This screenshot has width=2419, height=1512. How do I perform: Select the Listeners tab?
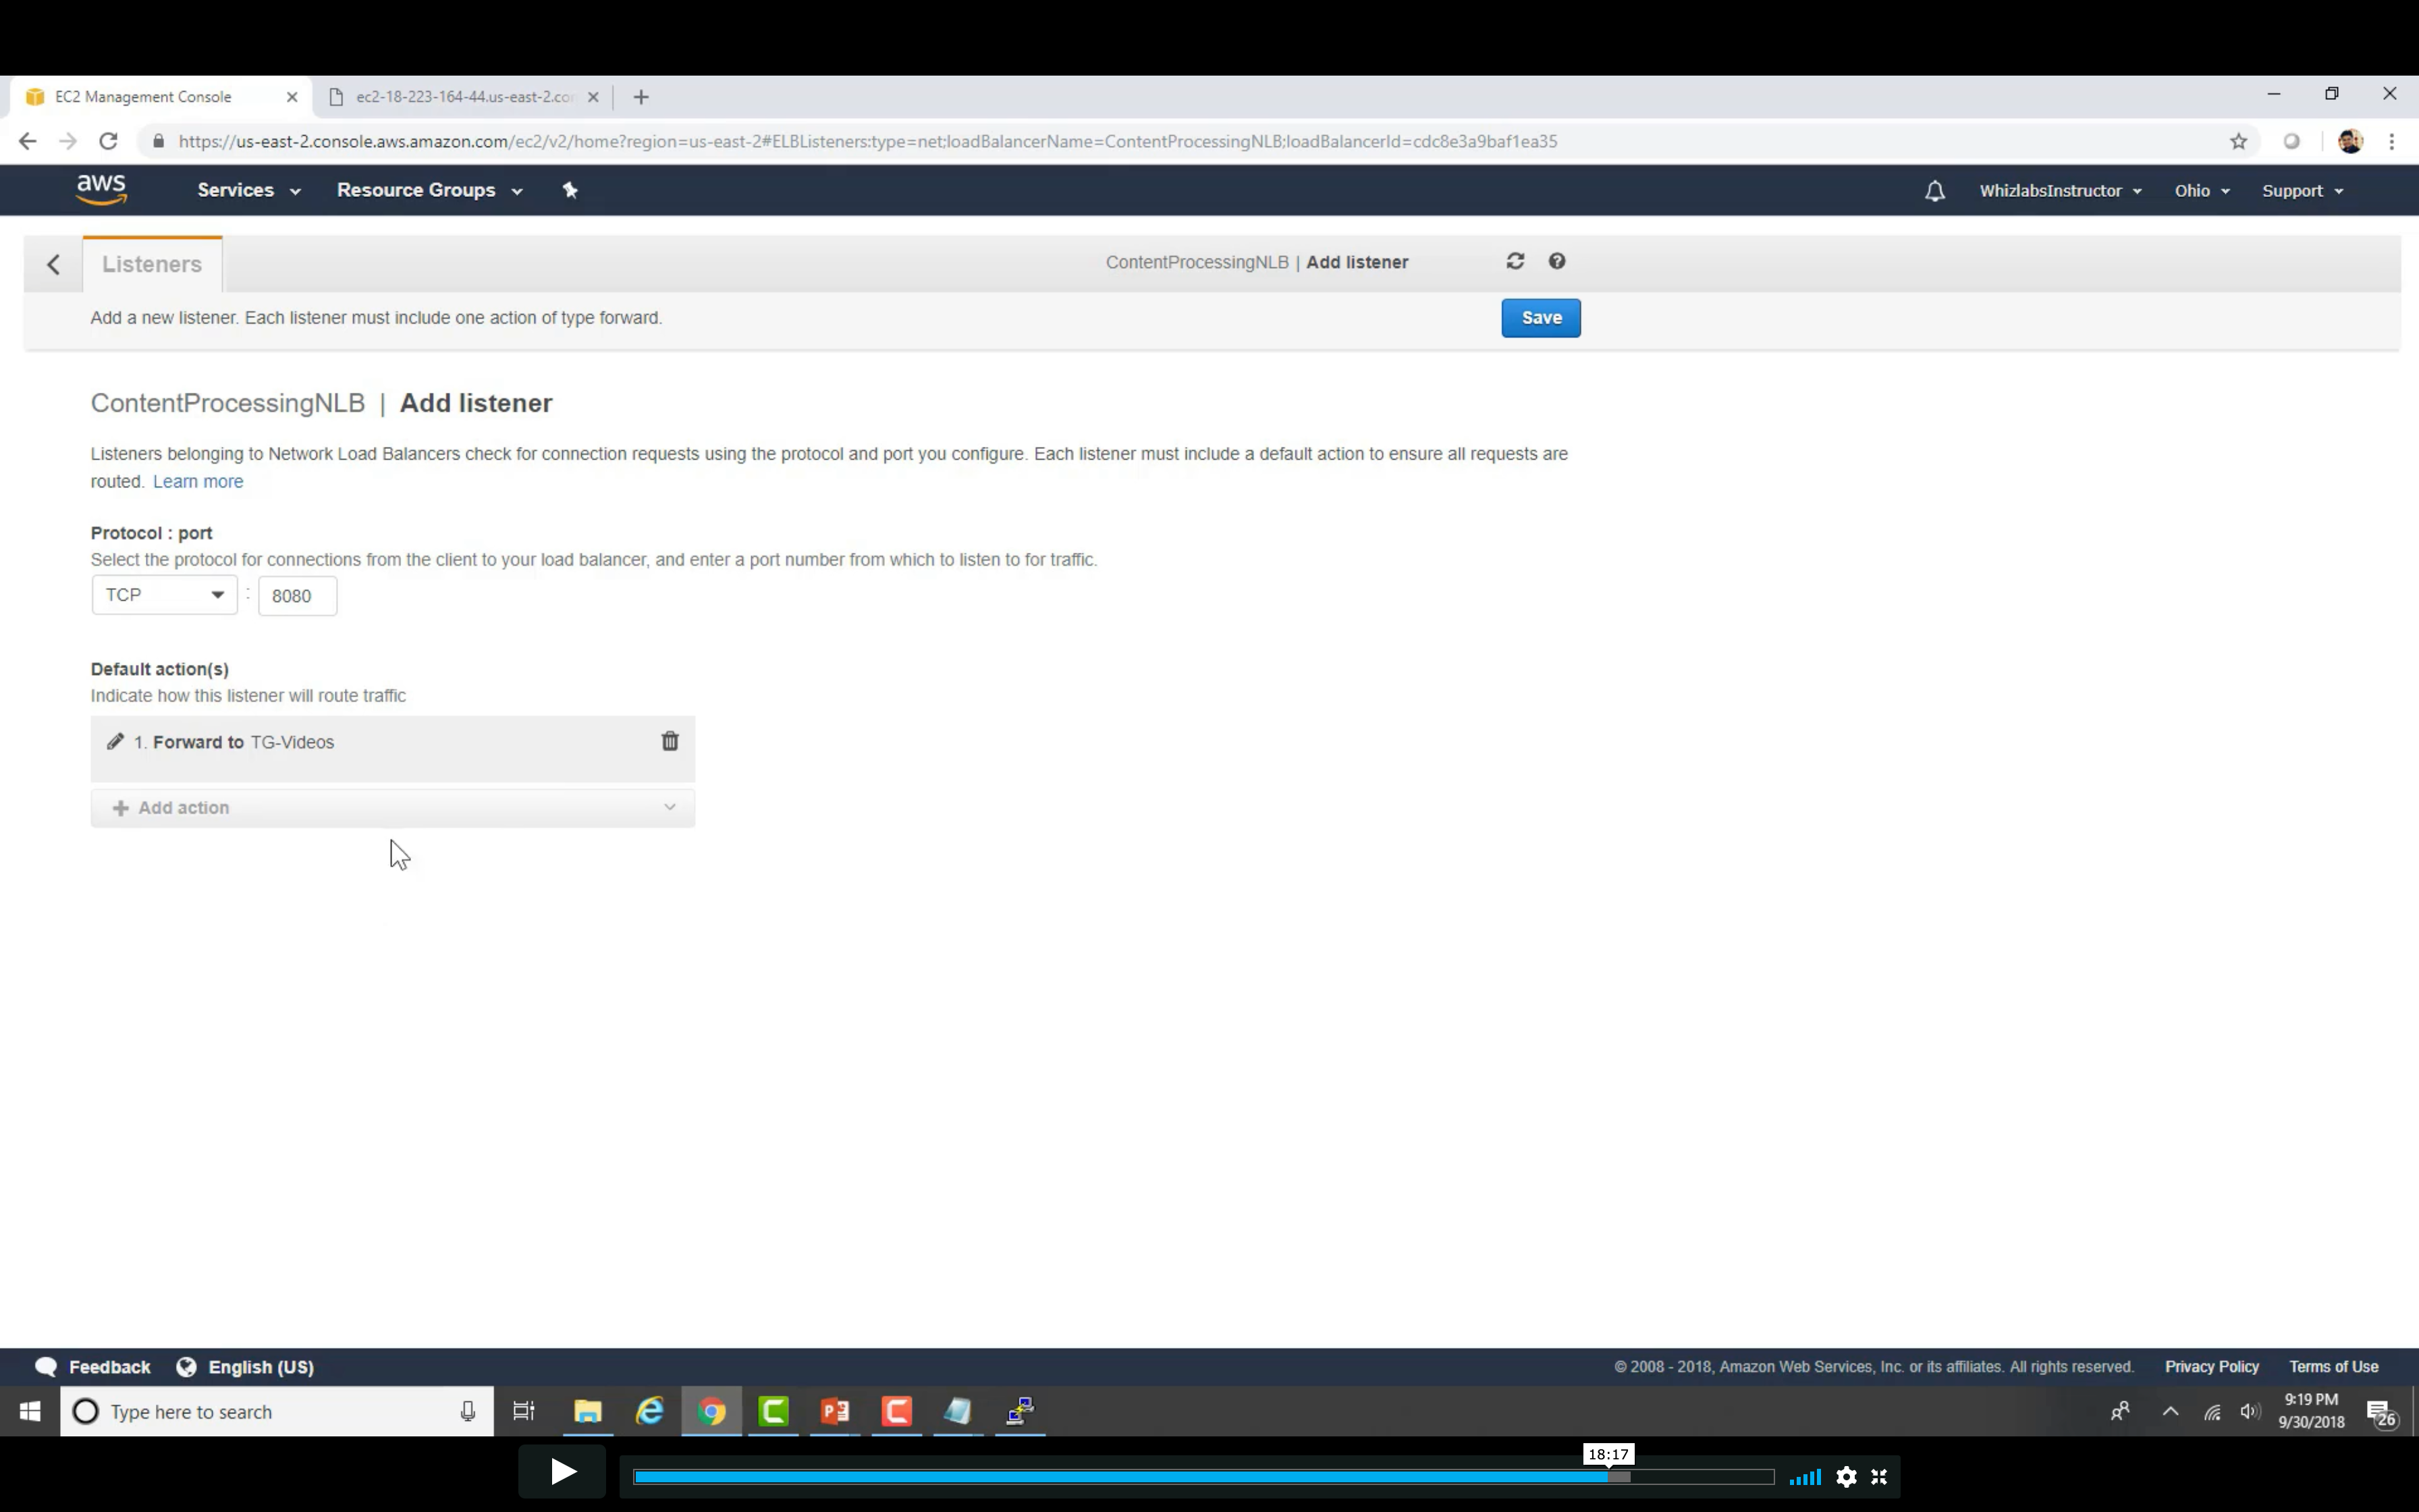[x=152, y=264]
